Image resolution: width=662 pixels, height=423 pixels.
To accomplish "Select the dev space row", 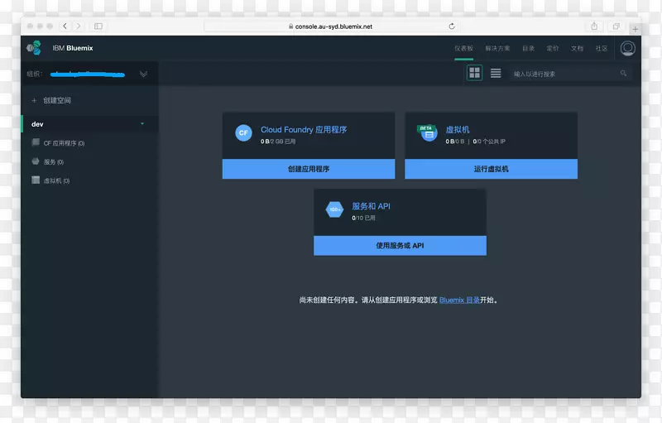I will point(90,124).
